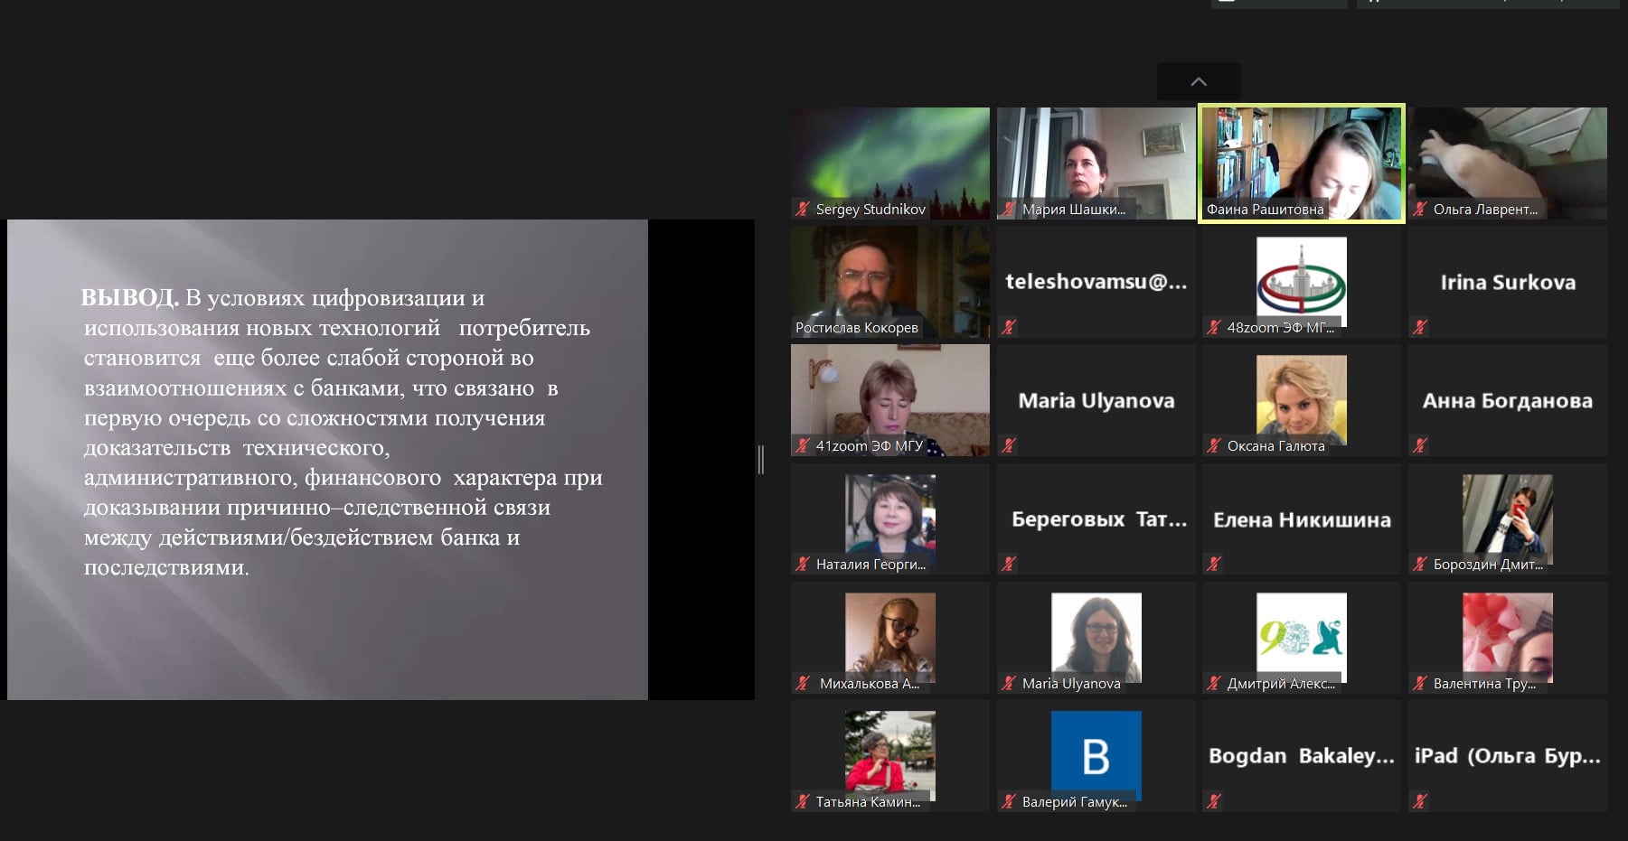Select the Мария Шашки… video tile
The height and width of the screenshot is (841, 1628).
click(1096, 164)
